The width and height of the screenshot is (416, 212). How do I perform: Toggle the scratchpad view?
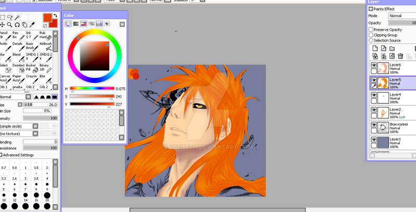click(x=107, y=24)
